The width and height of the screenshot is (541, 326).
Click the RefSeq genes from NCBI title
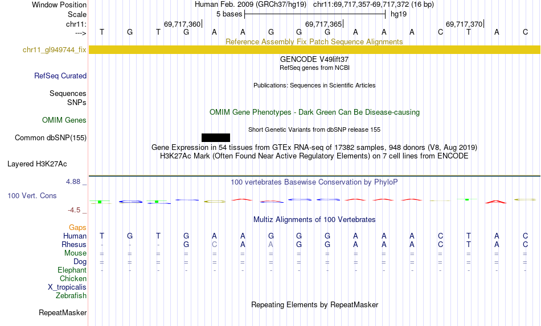(314, 68)
